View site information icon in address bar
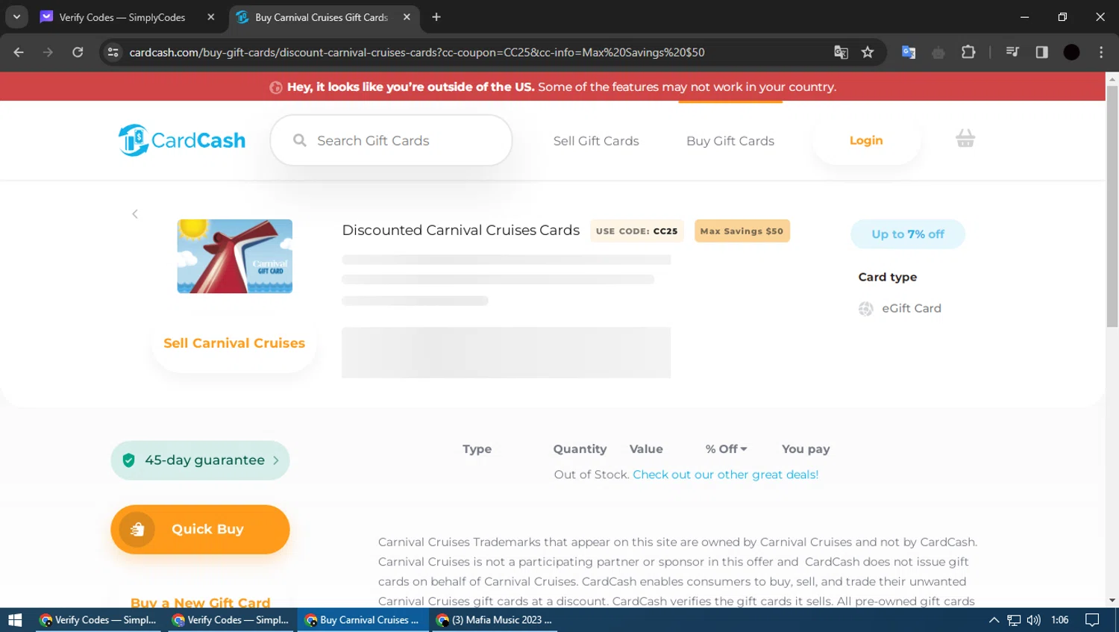Screen dimensions: 1119x632 tap(113, 52)
